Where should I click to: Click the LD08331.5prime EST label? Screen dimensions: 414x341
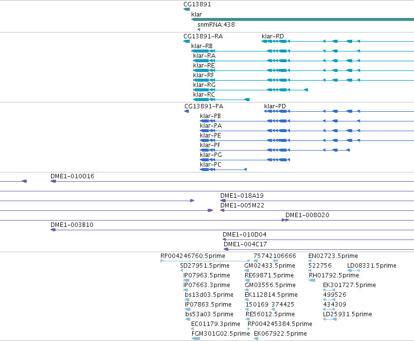[x=372, y=266]
